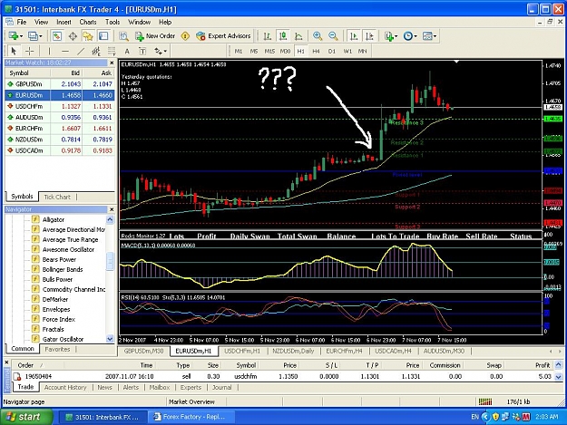Screen dimensions: 567x425
Task: Open the Insert menu
Action: (64, 22)
